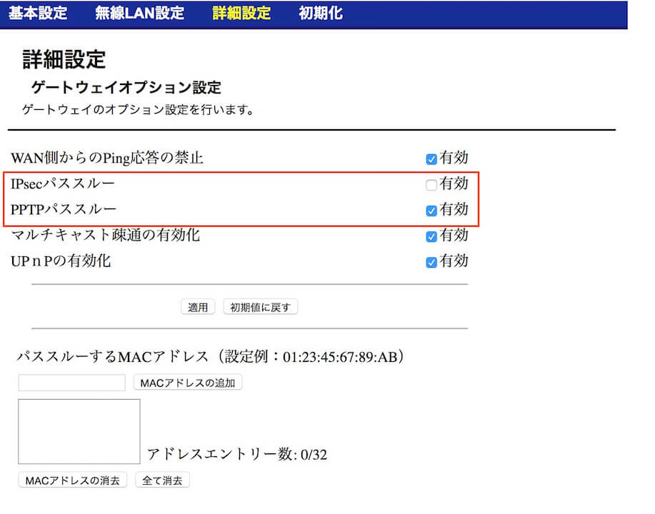
Task: Switch to 無線LAN設定 tab
Action: click(139, 13)
